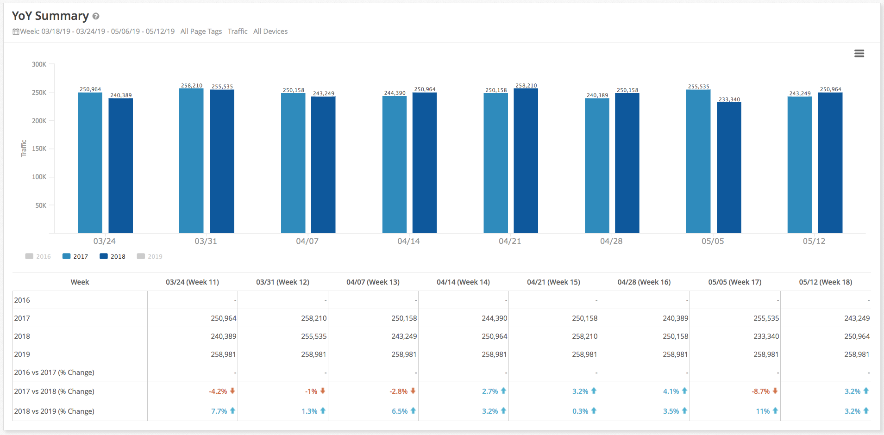Click the red down arrow beside -4.2%

pyautogui.click(x=232, y=391)
